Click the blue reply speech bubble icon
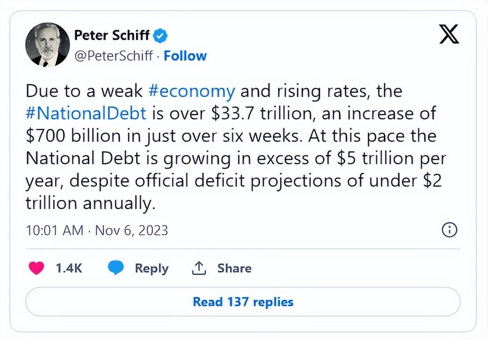Viewport: 488px width, 340px height. coord(115,268)
